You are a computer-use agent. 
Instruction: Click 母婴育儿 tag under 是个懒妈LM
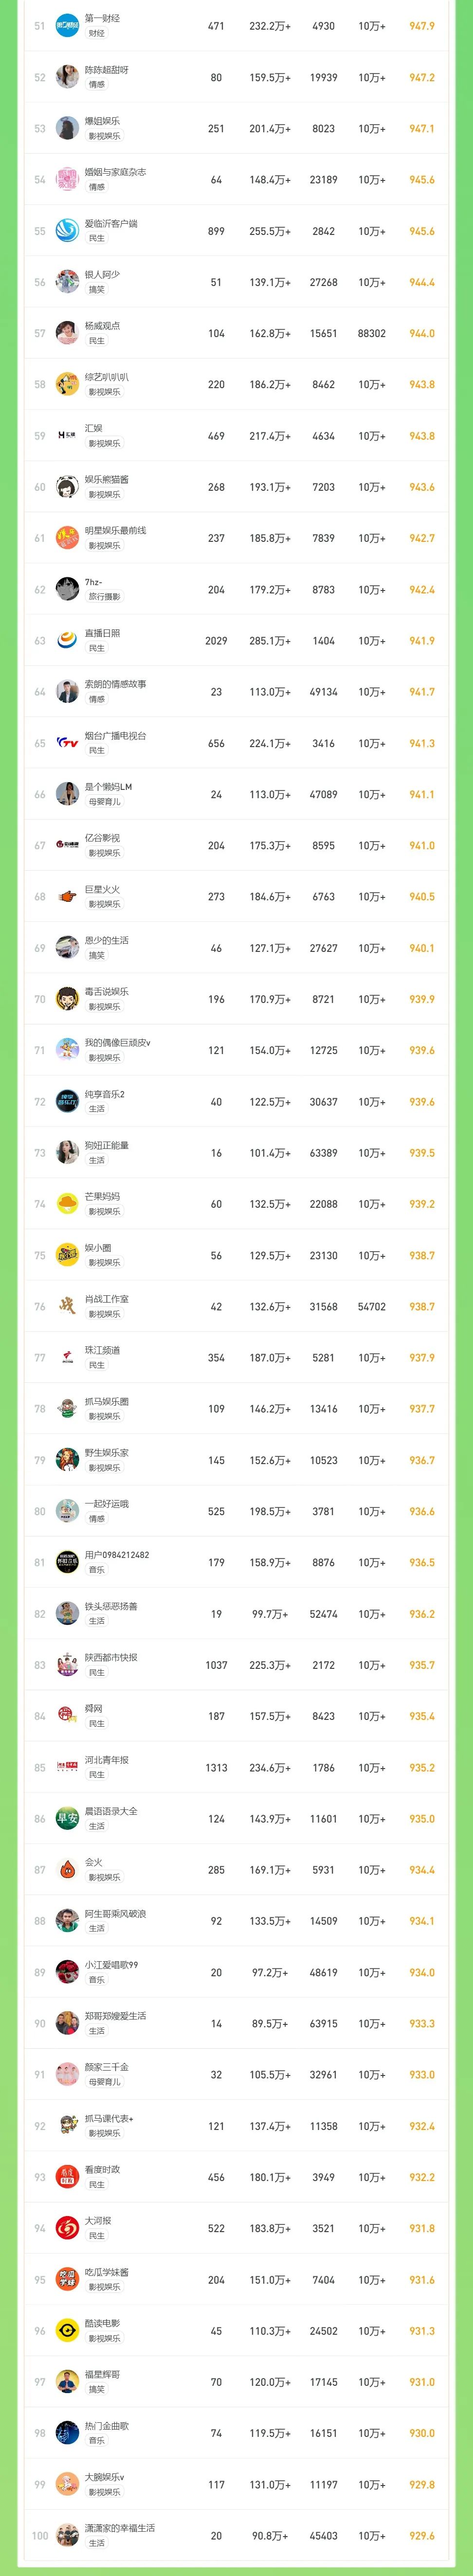coord(104,802)
